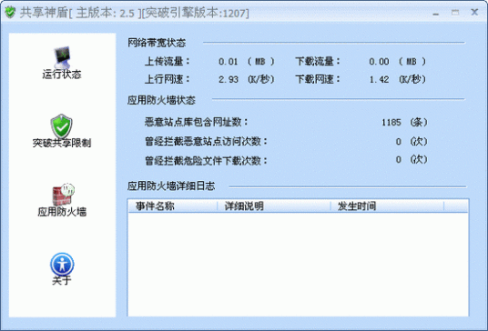
Task: Click the maximize window button
Action: (x=455, y=13)
